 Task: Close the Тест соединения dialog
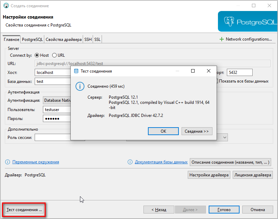[209, 71]
